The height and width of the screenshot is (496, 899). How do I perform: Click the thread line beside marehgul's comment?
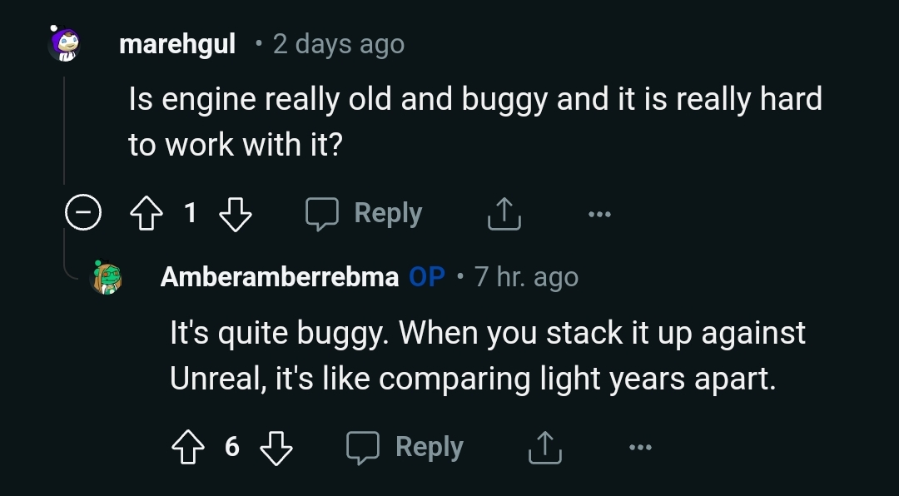(64, 130)
